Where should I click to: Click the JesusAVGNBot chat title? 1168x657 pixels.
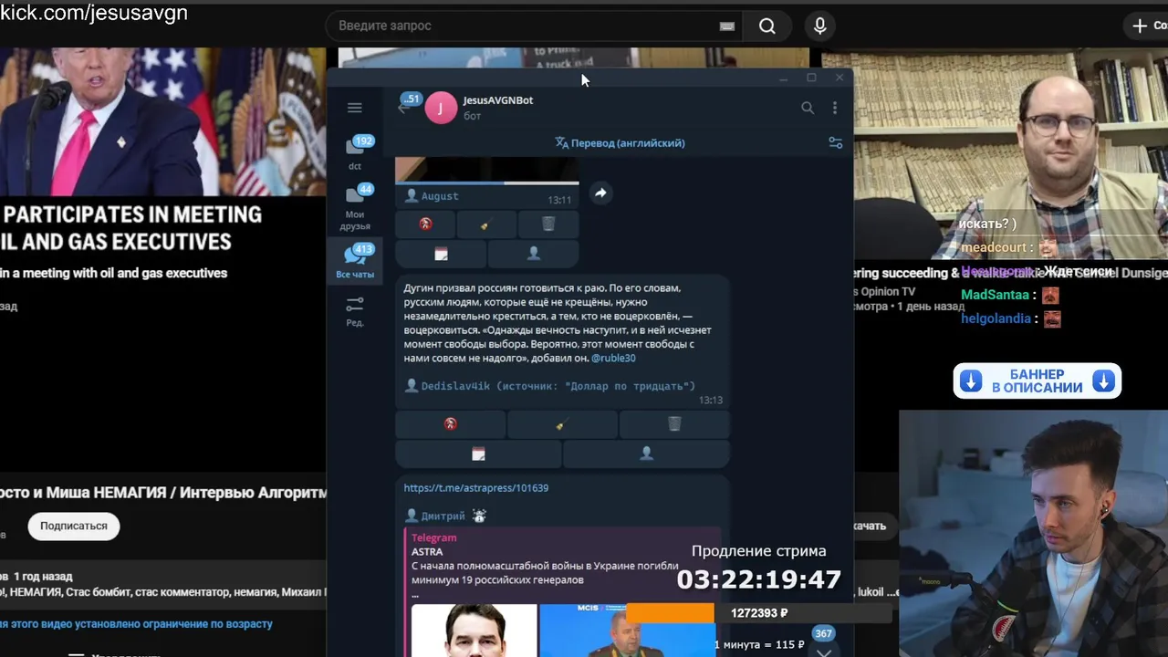(x=498, y=100)
